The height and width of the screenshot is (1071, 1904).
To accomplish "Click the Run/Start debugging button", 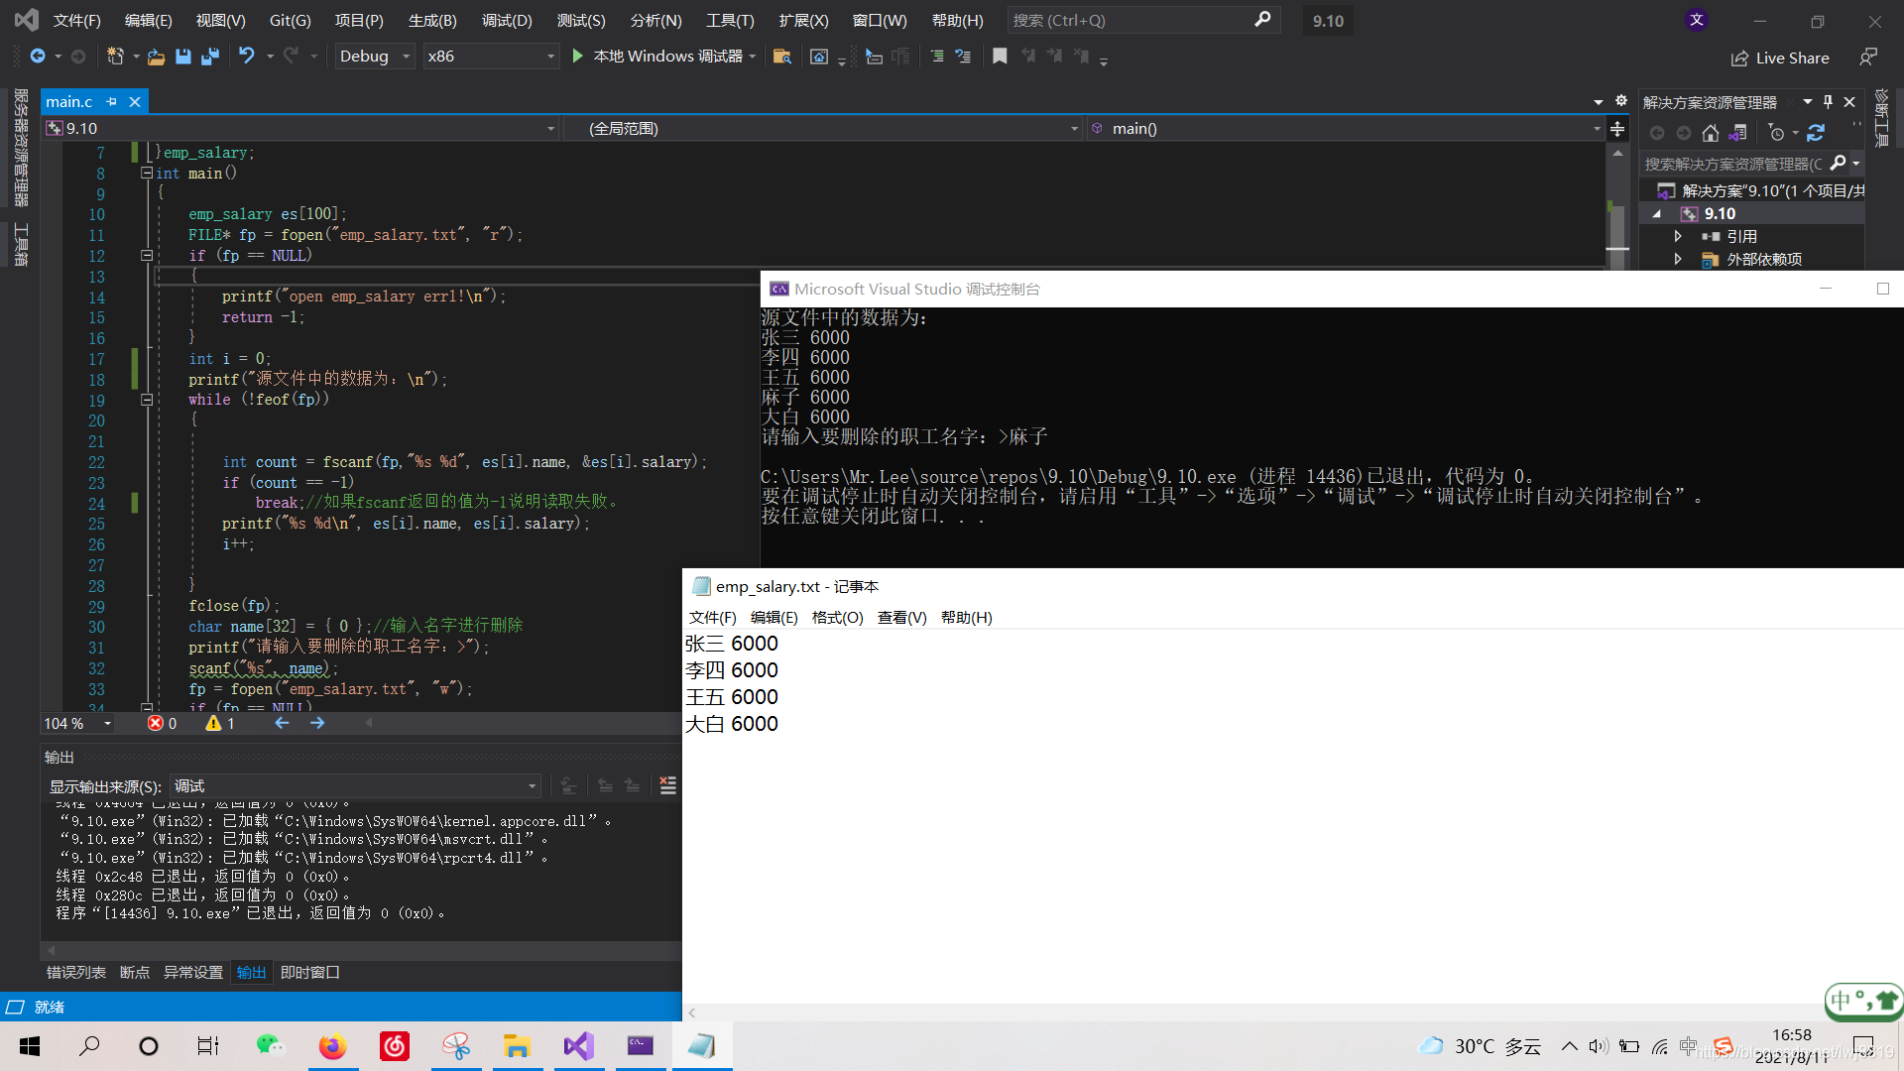I will (578, 57).
